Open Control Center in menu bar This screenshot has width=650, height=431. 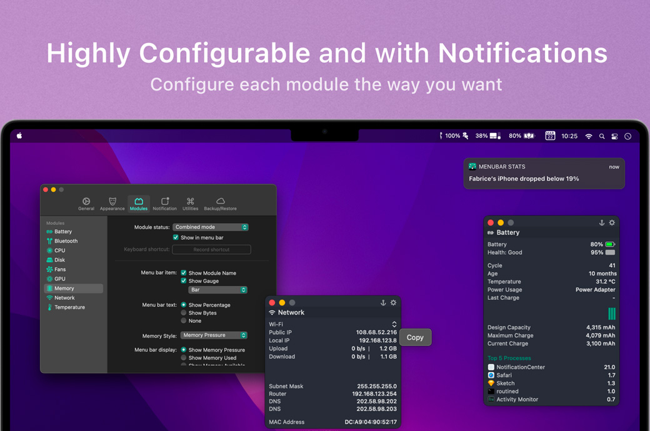point(615,136)
